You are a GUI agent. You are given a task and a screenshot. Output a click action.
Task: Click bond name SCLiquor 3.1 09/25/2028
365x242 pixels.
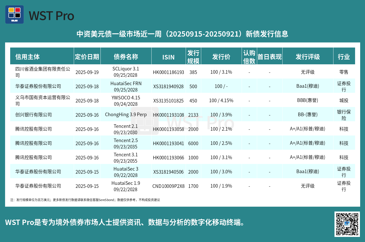126,72
